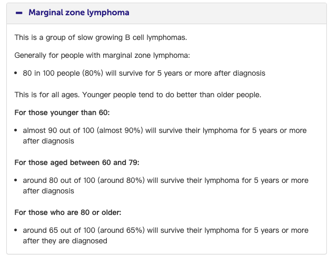Collapse the section using the minus icon
Image resolution: width=329 pixels, height=257 pixels.
point(19,13)
